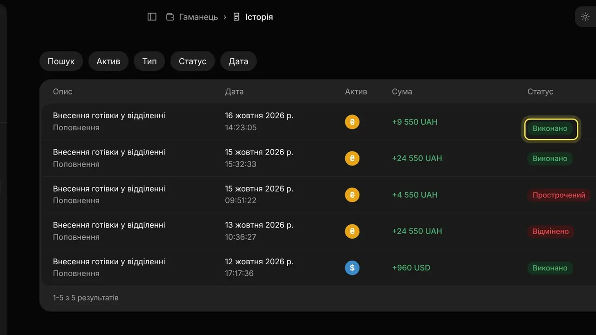
Task: Click Виконано badge in 16 жовтня row
Action: coord(550,128)
